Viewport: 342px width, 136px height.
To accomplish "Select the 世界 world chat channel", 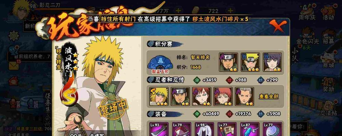I will 16,104.
